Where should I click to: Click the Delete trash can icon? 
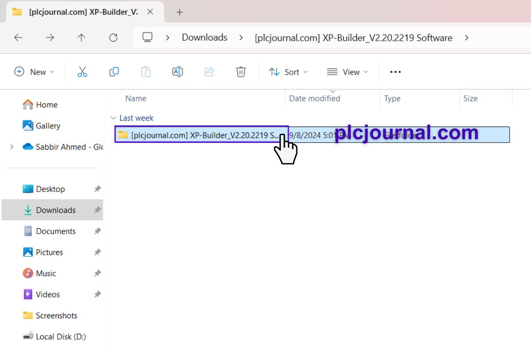(241, 72)
